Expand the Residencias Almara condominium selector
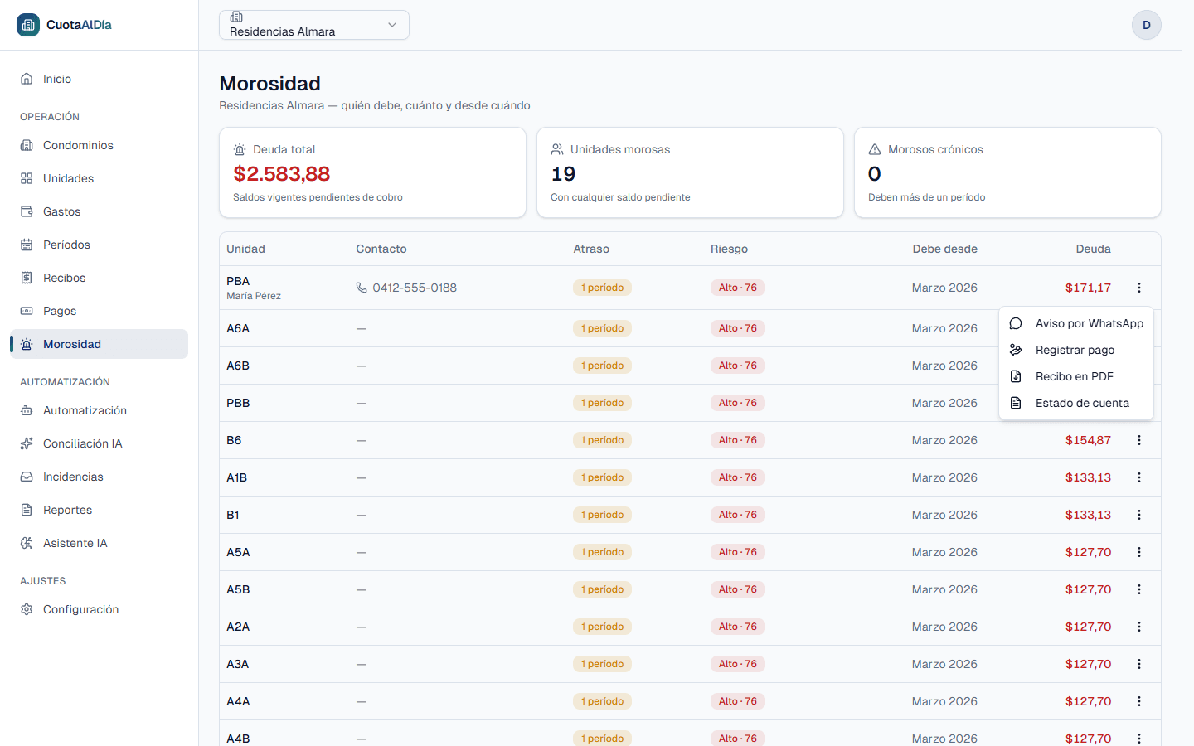Image resolution: width=1194 pixels, height=746 pixels. (314, 25)
